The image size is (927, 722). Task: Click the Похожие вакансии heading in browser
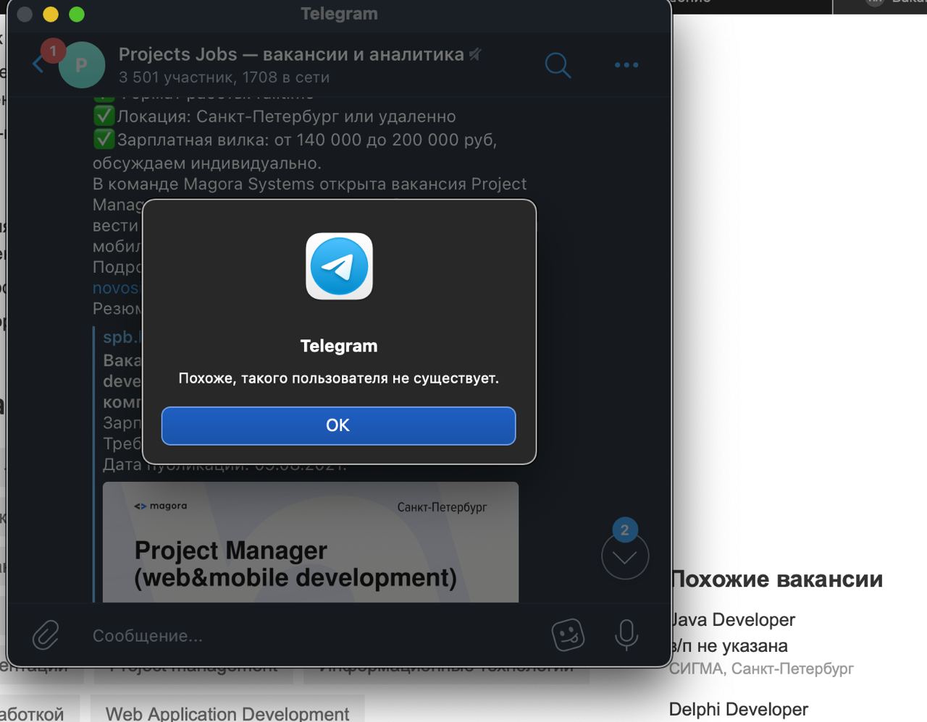pyautogui.click(x=777, y=579)
